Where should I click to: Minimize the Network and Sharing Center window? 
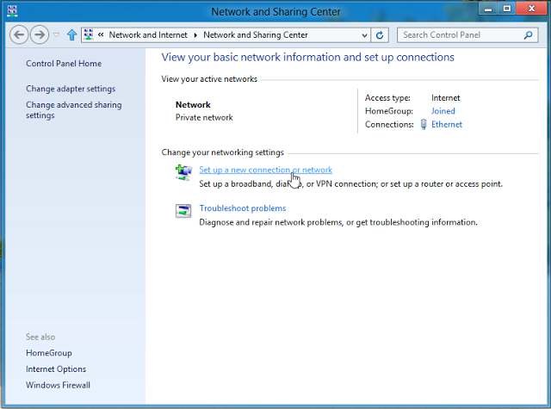[488, 9]
